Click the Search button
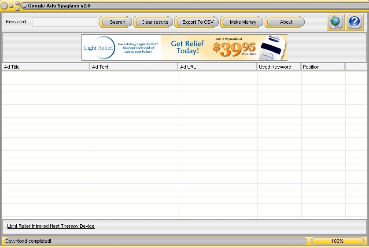Viewport: 369px width, 248px height. 116,22
